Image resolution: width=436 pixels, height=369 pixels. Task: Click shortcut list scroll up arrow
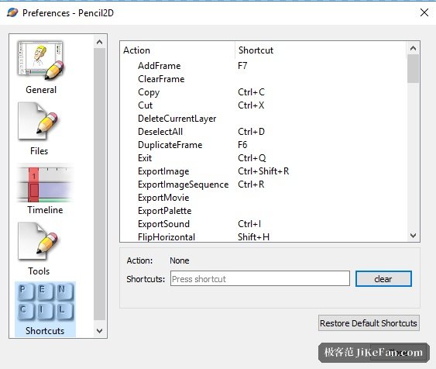(x=413, y=48)
